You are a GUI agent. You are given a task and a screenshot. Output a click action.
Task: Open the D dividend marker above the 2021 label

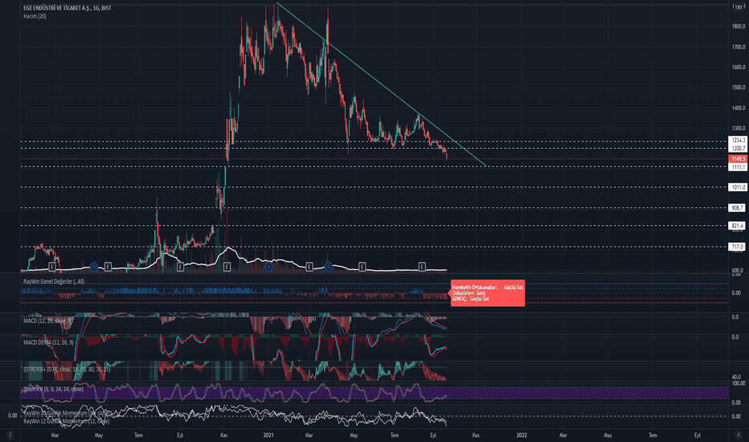269,267
